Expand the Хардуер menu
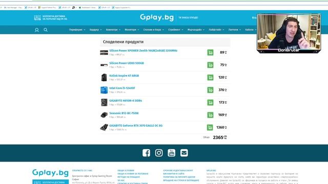The image size is (328, 184). click(96, 30)
